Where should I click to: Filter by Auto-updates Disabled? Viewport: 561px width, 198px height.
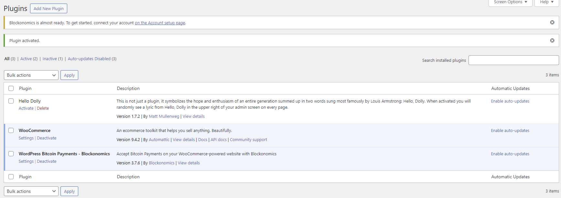(x=92, y=59)
